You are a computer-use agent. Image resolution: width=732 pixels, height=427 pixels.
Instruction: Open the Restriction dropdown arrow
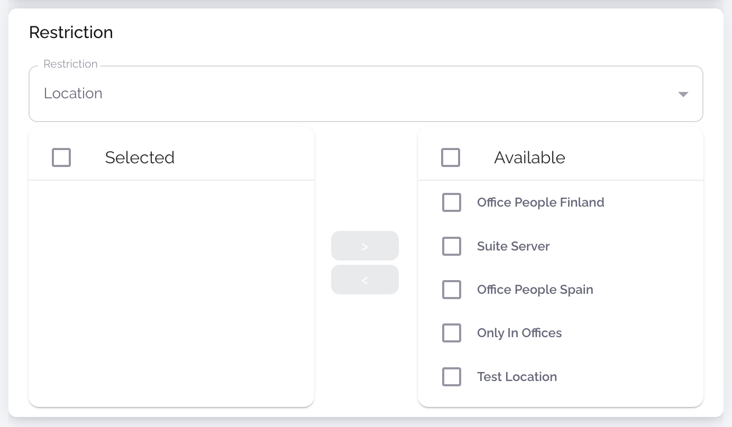pyautogui.click(x=683, y=94)
